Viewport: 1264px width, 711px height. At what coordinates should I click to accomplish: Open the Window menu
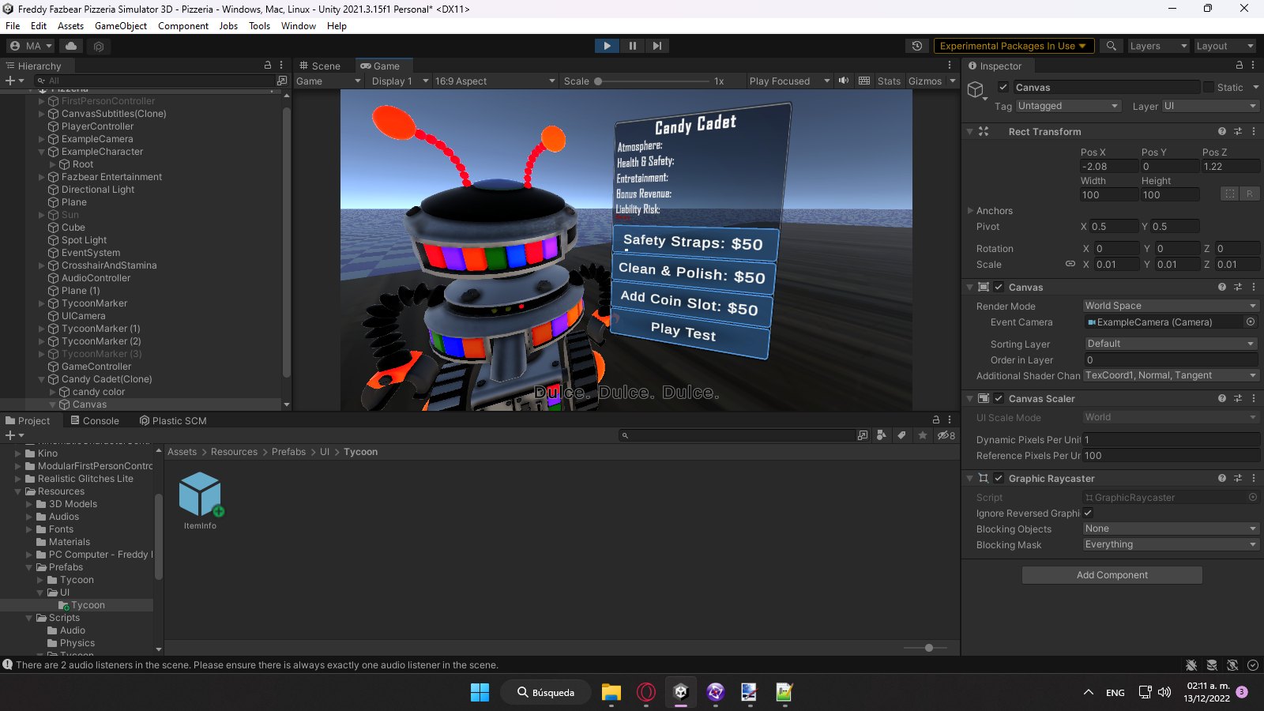pos(299,26)
